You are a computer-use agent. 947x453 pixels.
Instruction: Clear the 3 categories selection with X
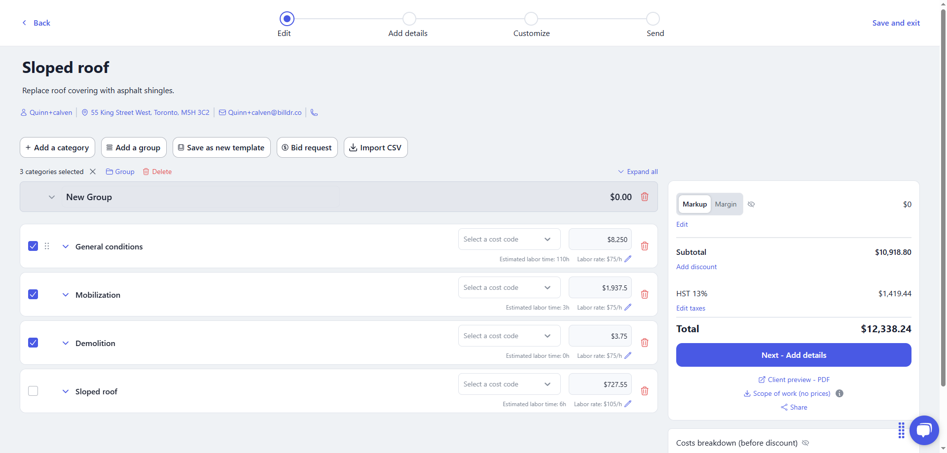[93, 172]
